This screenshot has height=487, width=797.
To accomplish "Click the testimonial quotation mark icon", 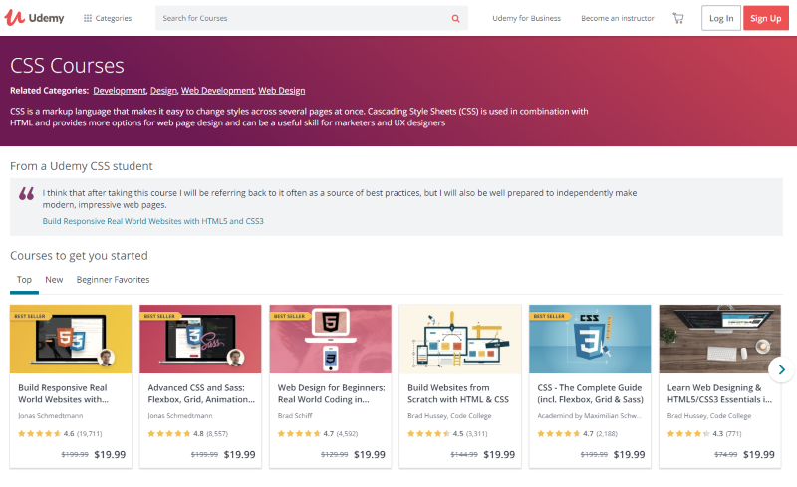I will click(x=27, y=193).
